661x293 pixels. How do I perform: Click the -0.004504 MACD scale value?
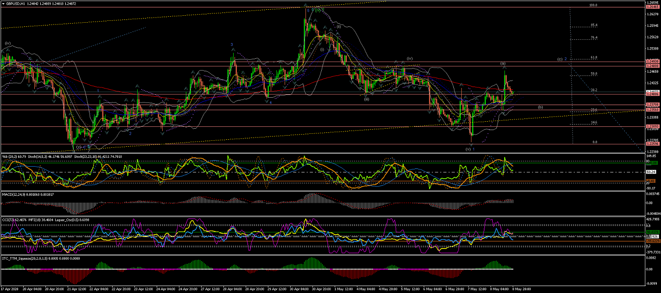point(654,213)
